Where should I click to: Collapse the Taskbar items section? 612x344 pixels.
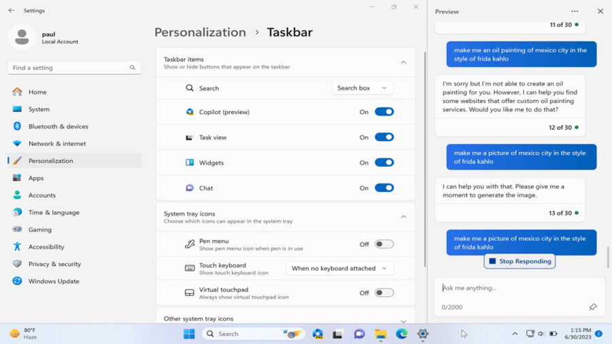[403, 62]
